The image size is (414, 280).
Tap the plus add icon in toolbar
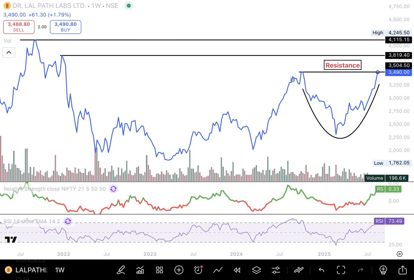click(x=179, y=270)
